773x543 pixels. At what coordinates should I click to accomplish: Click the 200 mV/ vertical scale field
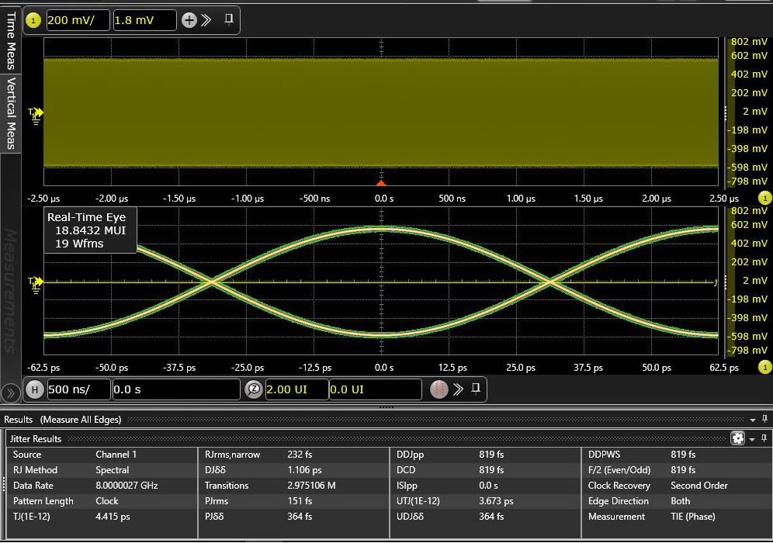(78, 21)
